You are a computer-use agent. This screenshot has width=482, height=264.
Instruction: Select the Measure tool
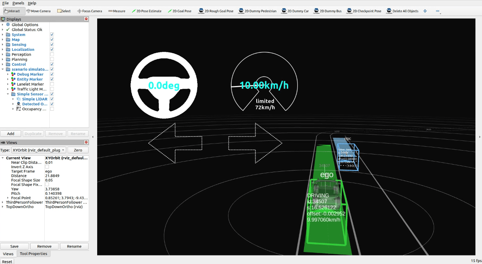tap(116, 11)
